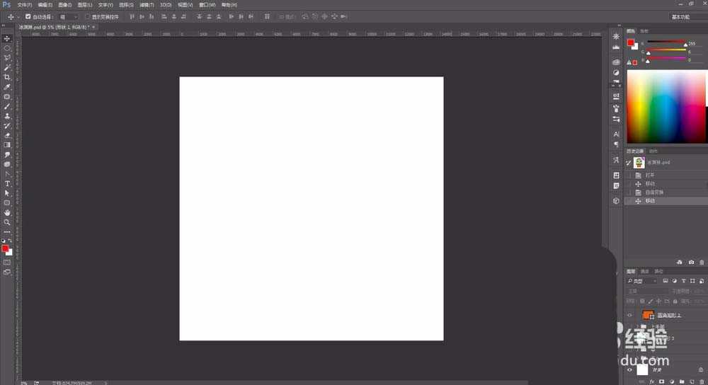This screenshot has width=708, height=385.
Task: Switch to the Channels tab in Layers panel
Action: [645, 271]
